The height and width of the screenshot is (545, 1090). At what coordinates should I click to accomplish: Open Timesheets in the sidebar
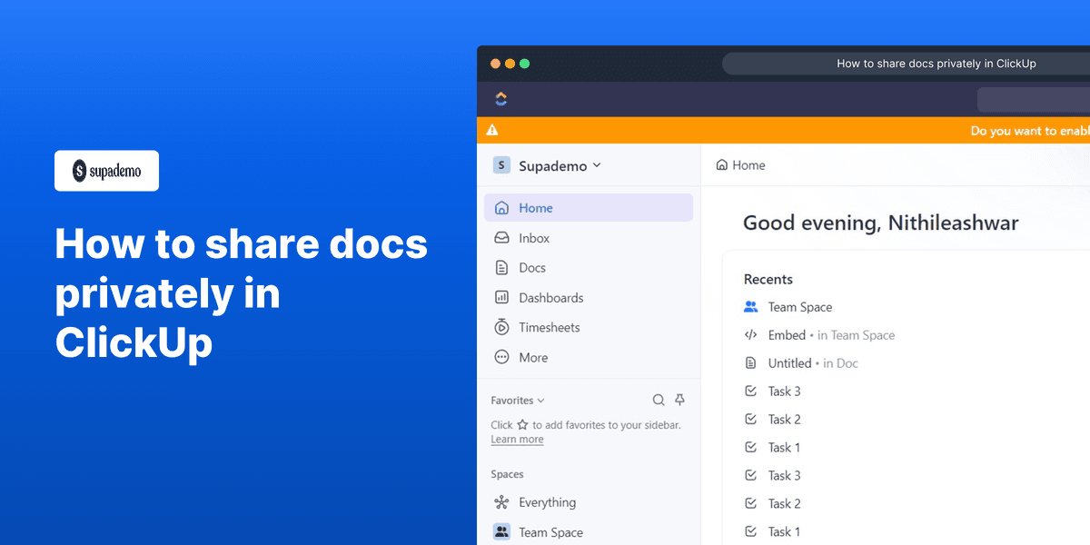[545, 327]
